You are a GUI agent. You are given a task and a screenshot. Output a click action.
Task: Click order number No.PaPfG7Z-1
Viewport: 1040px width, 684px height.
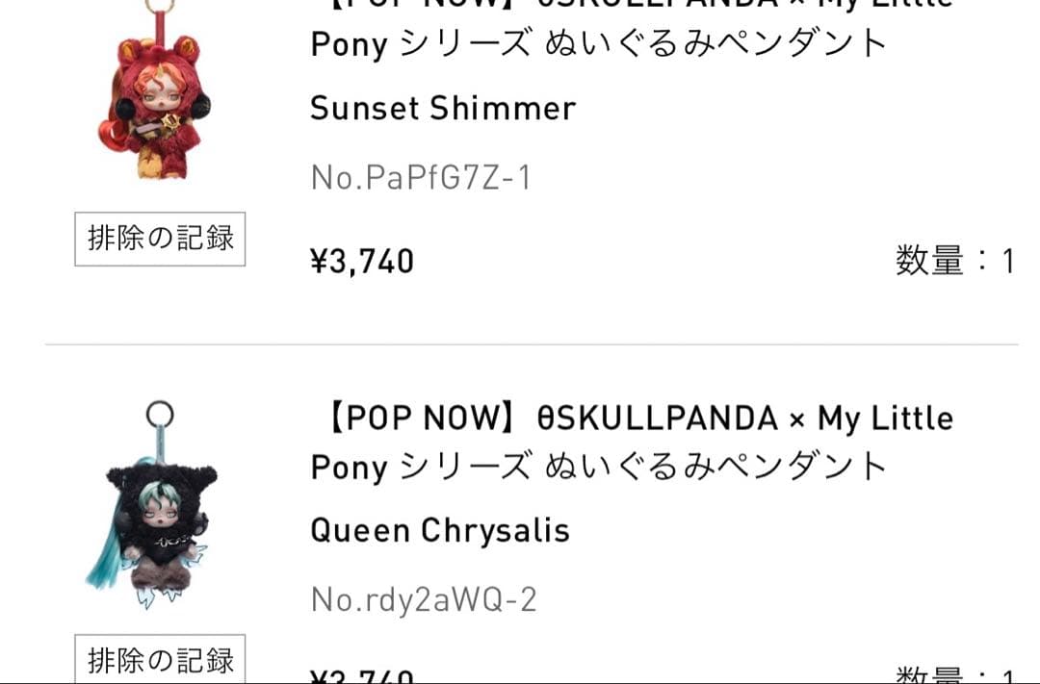point(420,175)
